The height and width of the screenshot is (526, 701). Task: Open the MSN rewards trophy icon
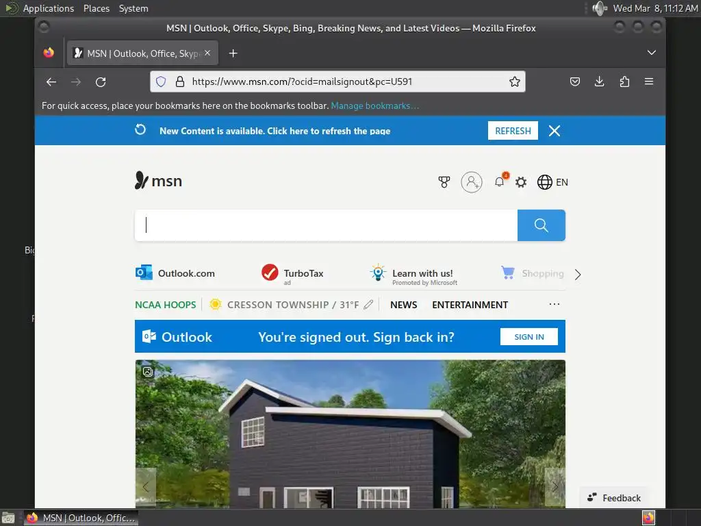pyautogui.click(x=444, y=182)
